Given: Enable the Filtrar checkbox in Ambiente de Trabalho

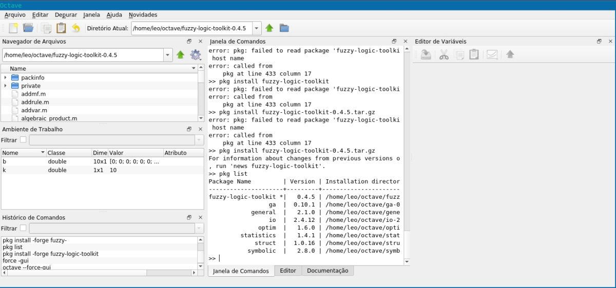Looking at the screenshot, I should (23, 140).
